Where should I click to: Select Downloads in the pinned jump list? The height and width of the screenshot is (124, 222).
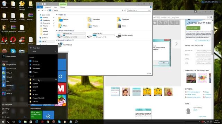[43, 65]
